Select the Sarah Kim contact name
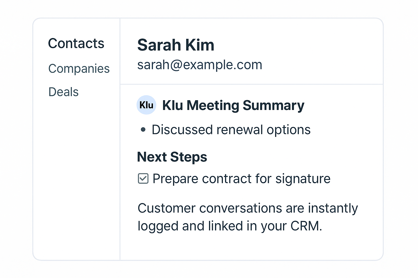The image size is (418, 278). point(176,45)
